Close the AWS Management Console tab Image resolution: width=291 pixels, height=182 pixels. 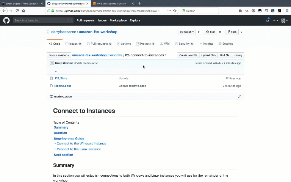133,3
